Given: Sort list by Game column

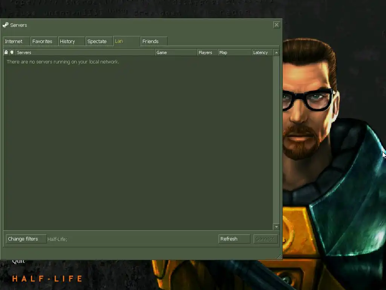Looking at the screenshot, I should [x=176, y=52].
